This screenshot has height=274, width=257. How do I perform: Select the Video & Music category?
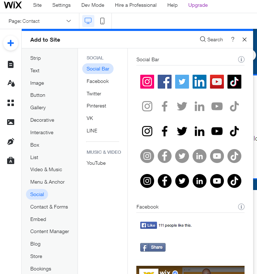(46, 169)
